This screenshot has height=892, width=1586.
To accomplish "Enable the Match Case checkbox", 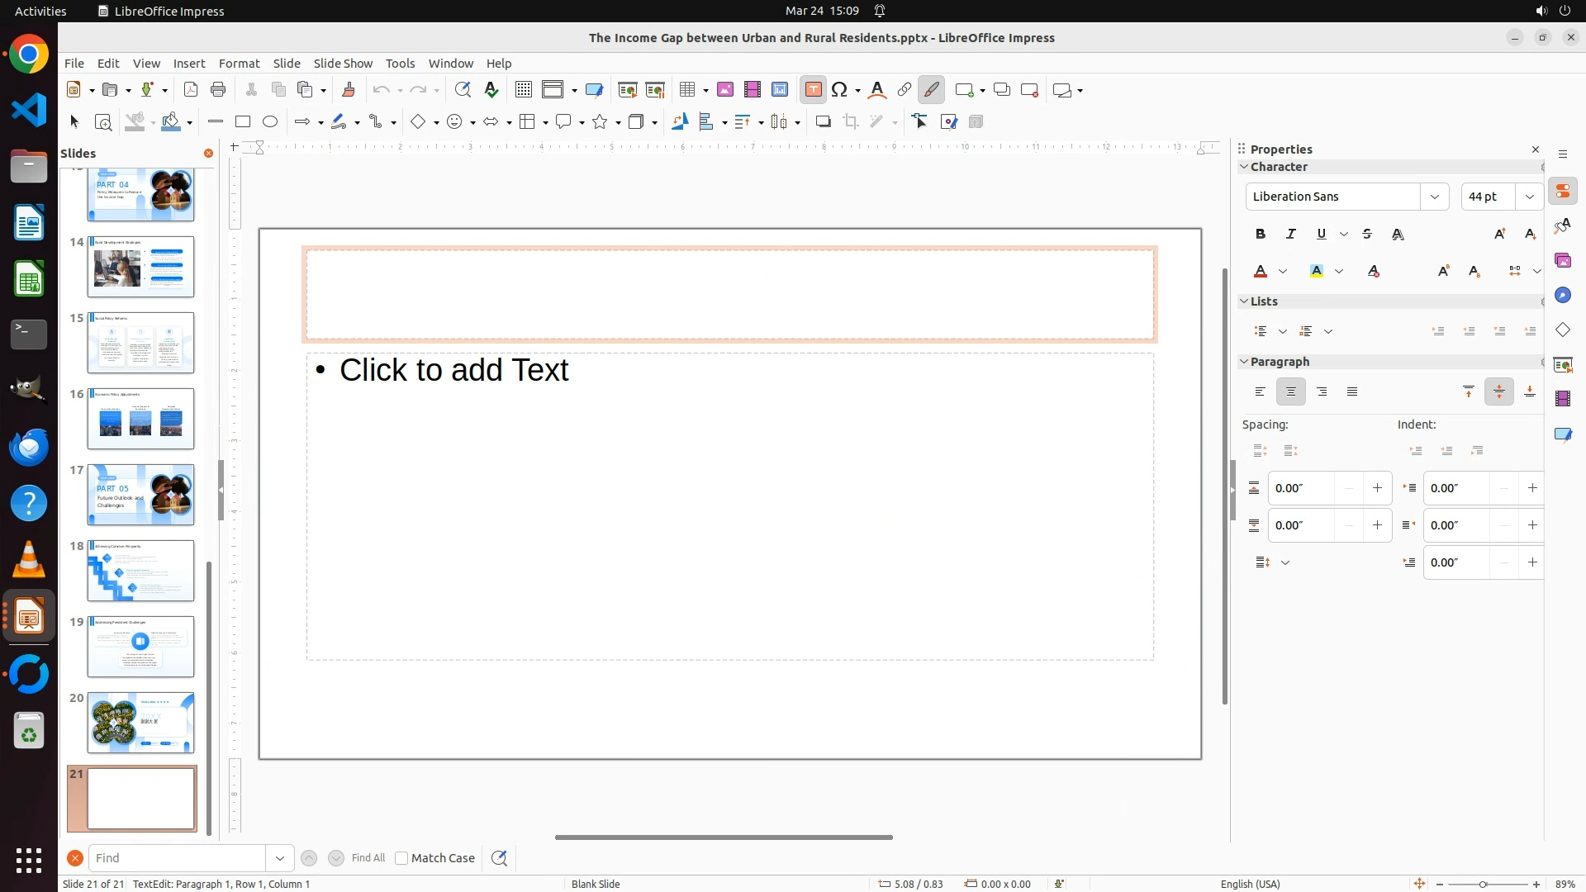I will (x=401, y=858).
